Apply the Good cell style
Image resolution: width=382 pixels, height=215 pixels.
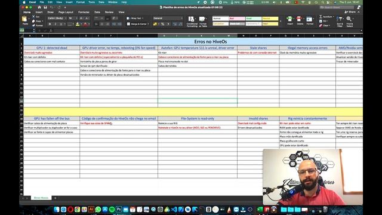click(x=254, y=19)
